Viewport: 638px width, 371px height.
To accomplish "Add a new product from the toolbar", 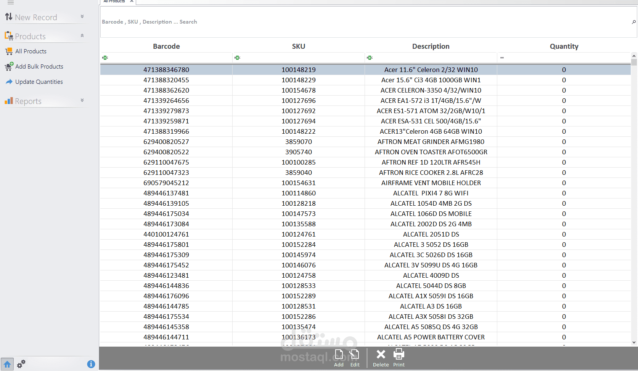I will click(339, 358).
